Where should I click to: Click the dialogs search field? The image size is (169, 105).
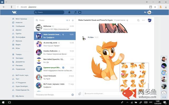51,20
